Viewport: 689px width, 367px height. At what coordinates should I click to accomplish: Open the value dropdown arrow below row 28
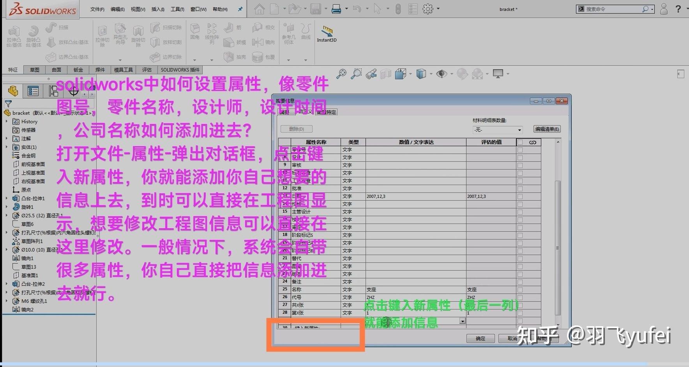[463, 321]
